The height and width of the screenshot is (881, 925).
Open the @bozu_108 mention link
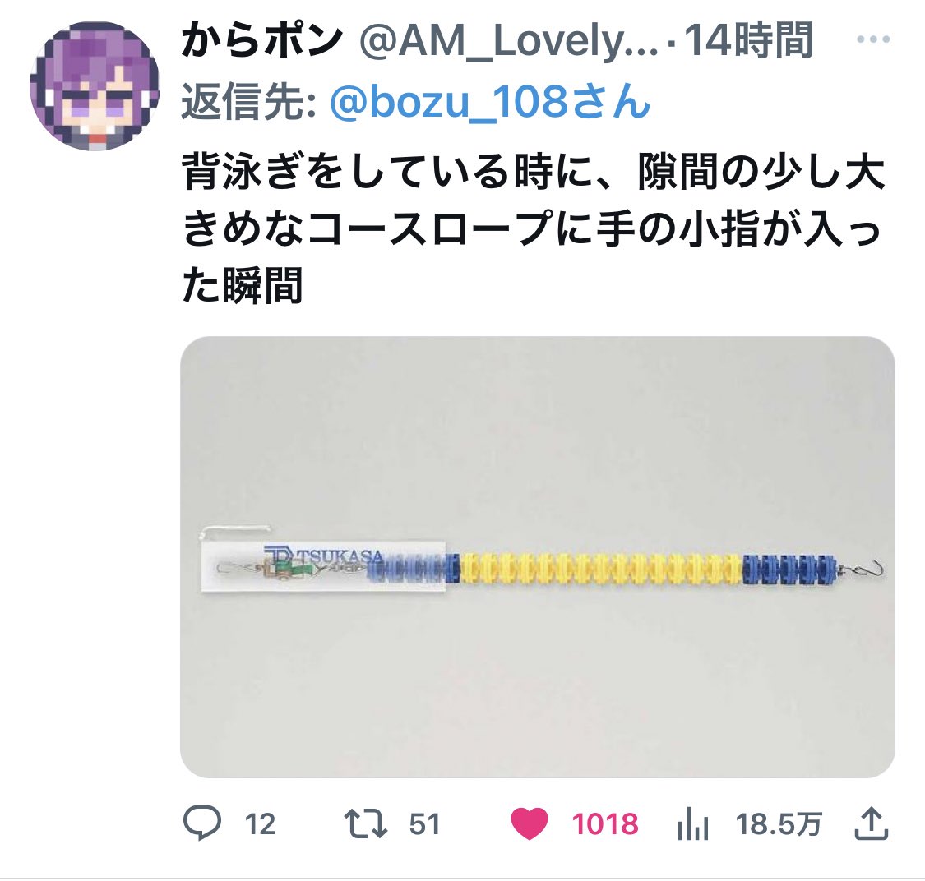pos(490,101)
